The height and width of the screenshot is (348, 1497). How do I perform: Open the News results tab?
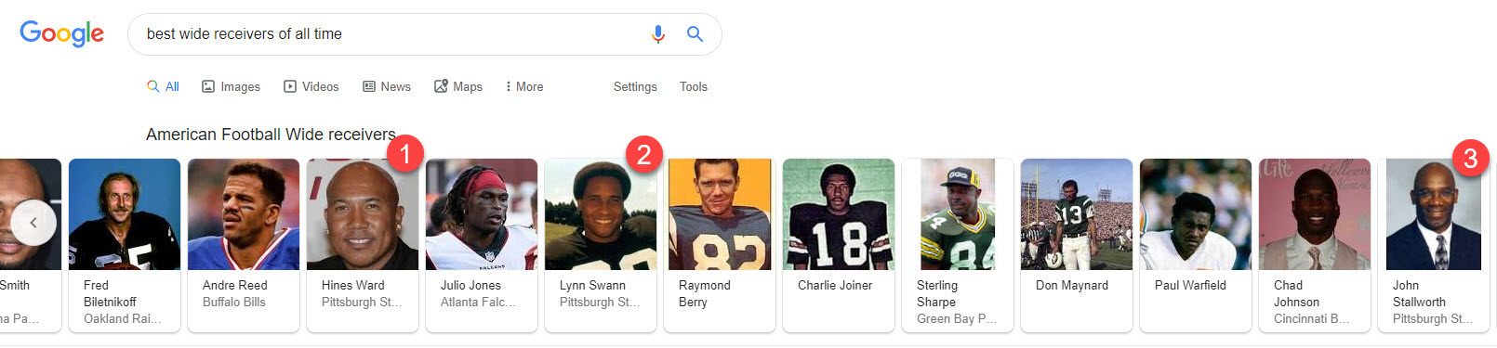point(387,86)
